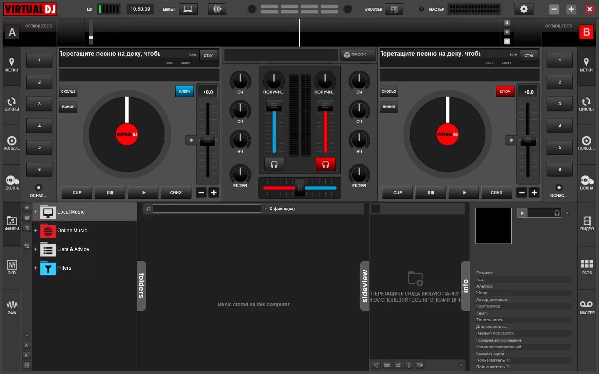
Task: Click the pause/stutter button on deck A
Action: [110, 192]
